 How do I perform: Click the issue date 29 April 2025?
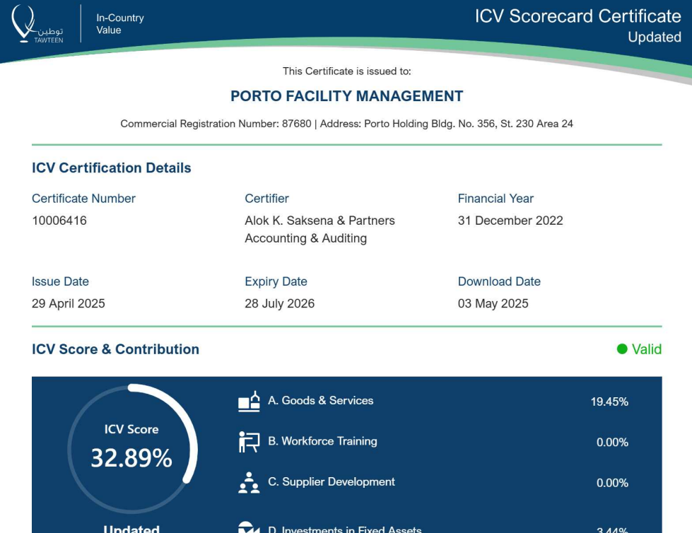tap(69, 303)
